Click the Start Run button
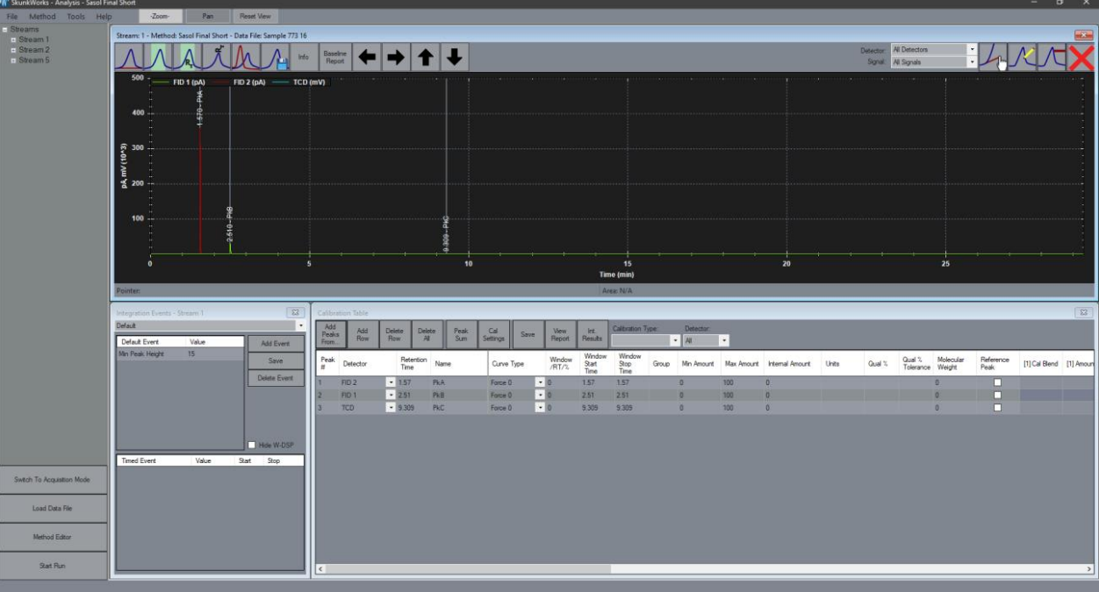The width and height of the screenshot is (1099, 592). 52,566
